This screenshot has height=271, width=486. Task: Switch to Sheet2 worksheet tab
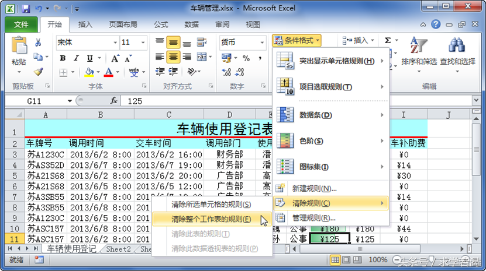pos(118,249)
